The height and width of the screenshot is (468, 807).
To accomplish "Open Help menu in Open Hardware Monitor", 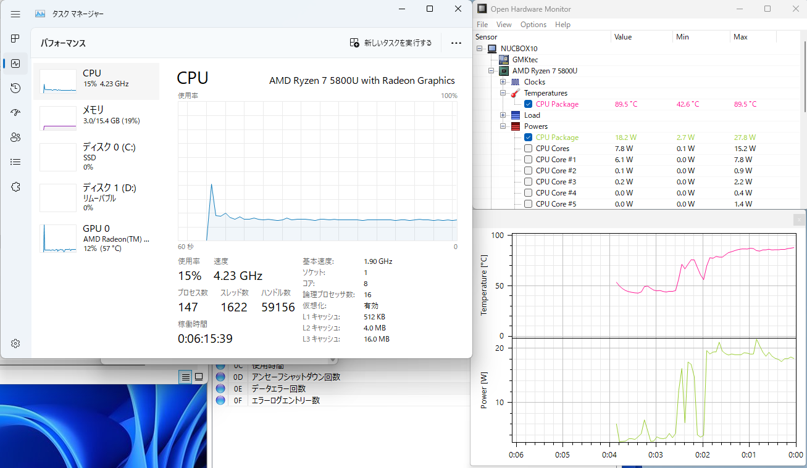I will (562, 25).
